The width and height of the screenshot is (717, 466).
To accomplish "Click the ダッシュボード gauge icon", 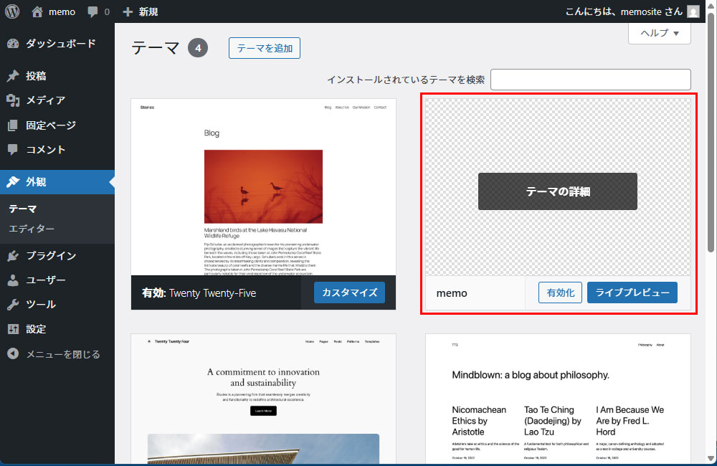I will coord(13,44).
